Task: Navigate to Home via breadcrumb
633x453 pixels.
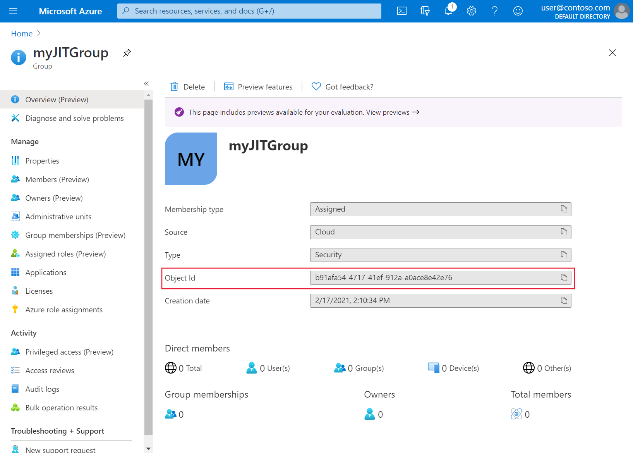Action: pyautogui.click(x=22, y=33)
